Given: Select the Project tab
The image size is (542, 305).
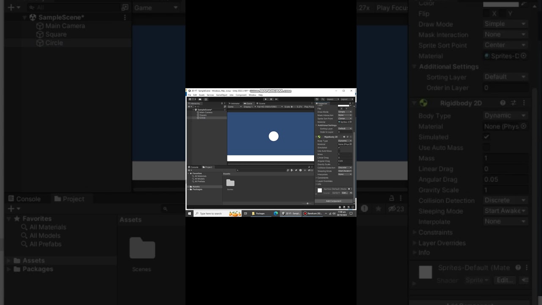Looking at the screenshot, I should click(x=207, y=167).
